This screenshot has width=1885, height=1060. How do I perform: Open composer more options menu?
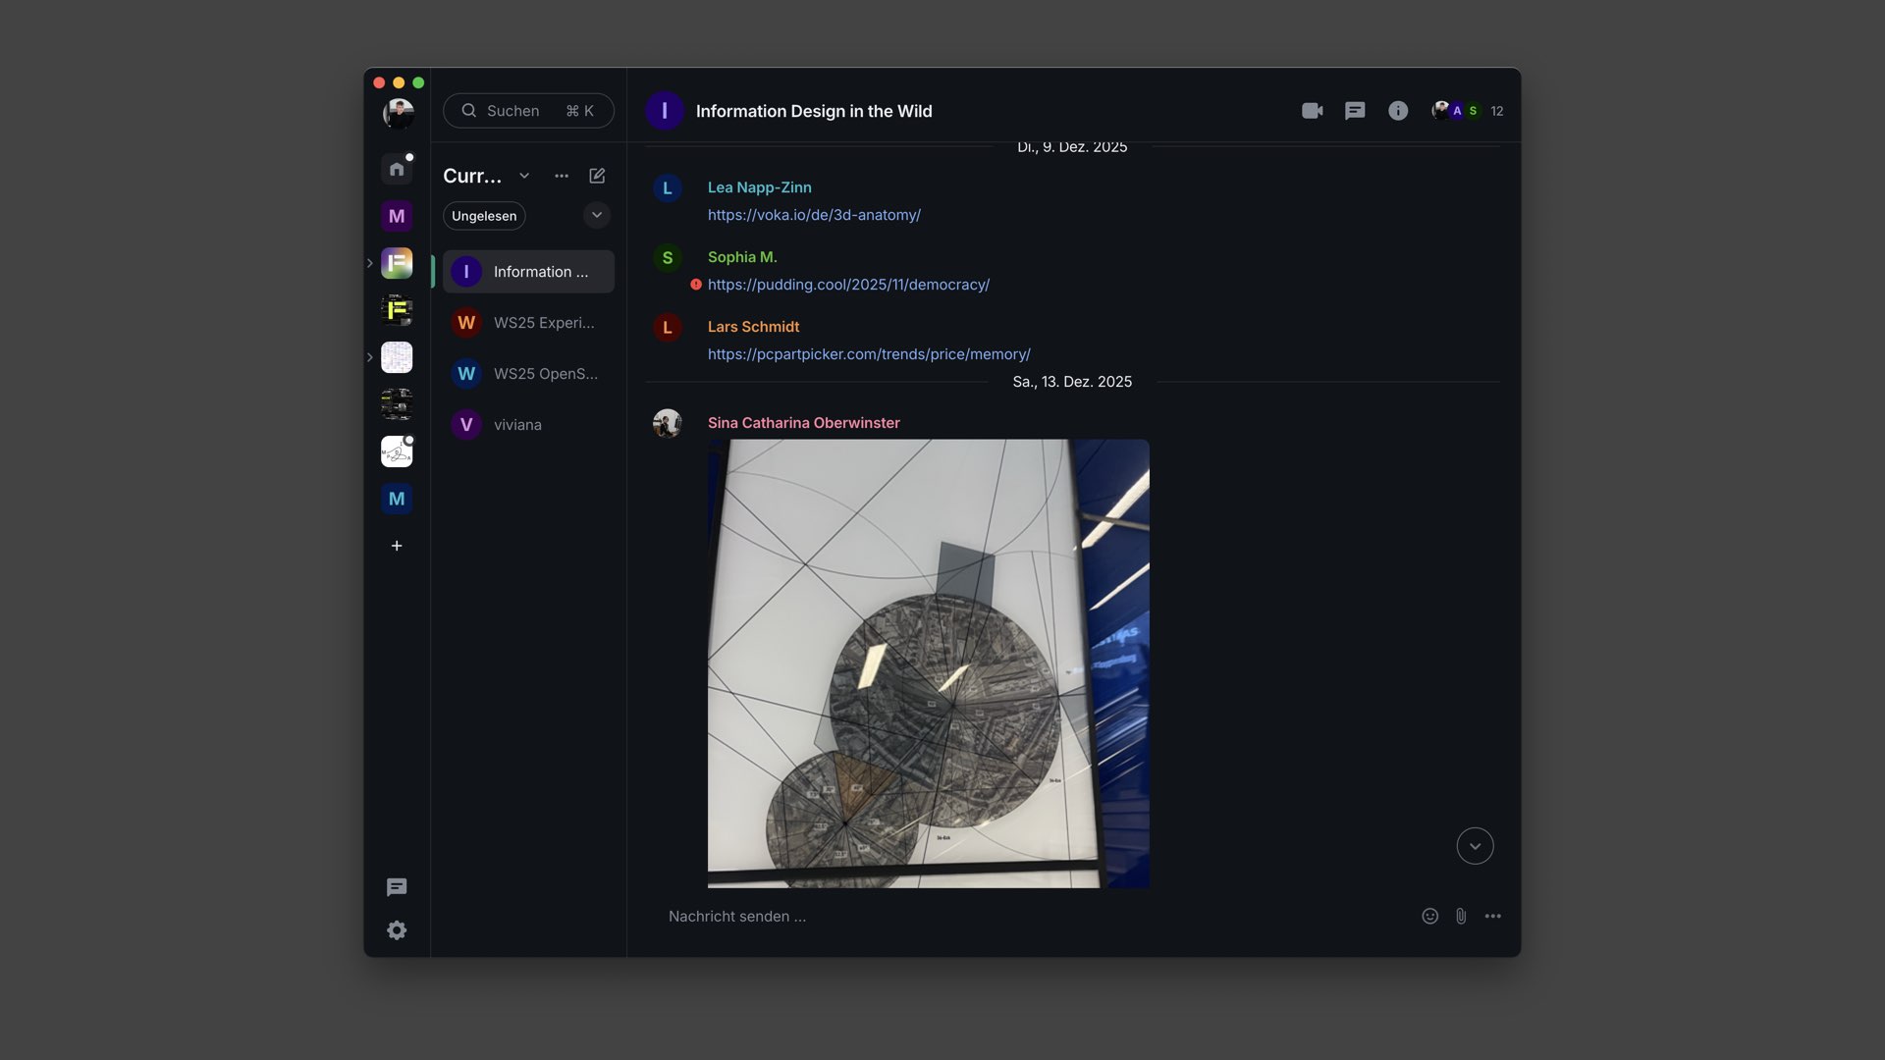click(x=1492, y=916)
